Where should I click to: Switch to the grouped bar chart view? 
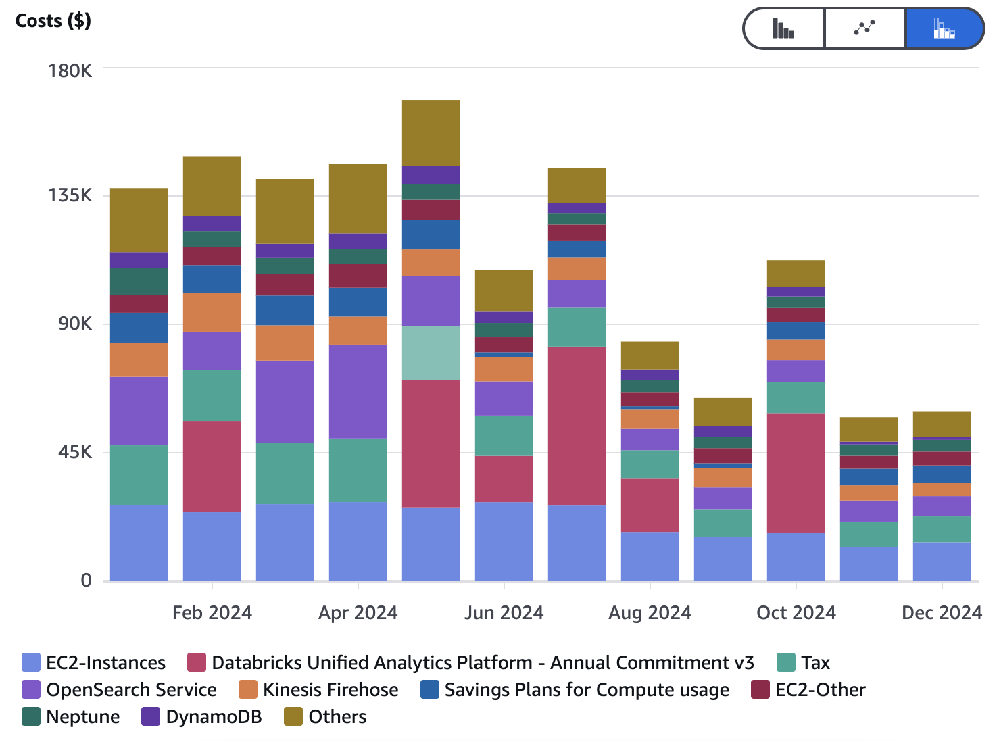[784, 28]
